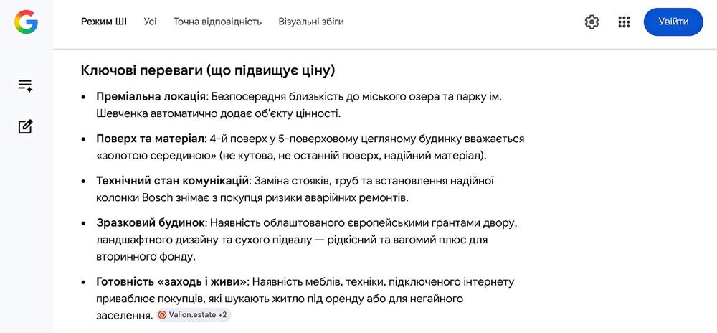Select the Режим ШІ tab
Image resolution: width=717 pixels, height=333 pixels.
click(104, 22)
